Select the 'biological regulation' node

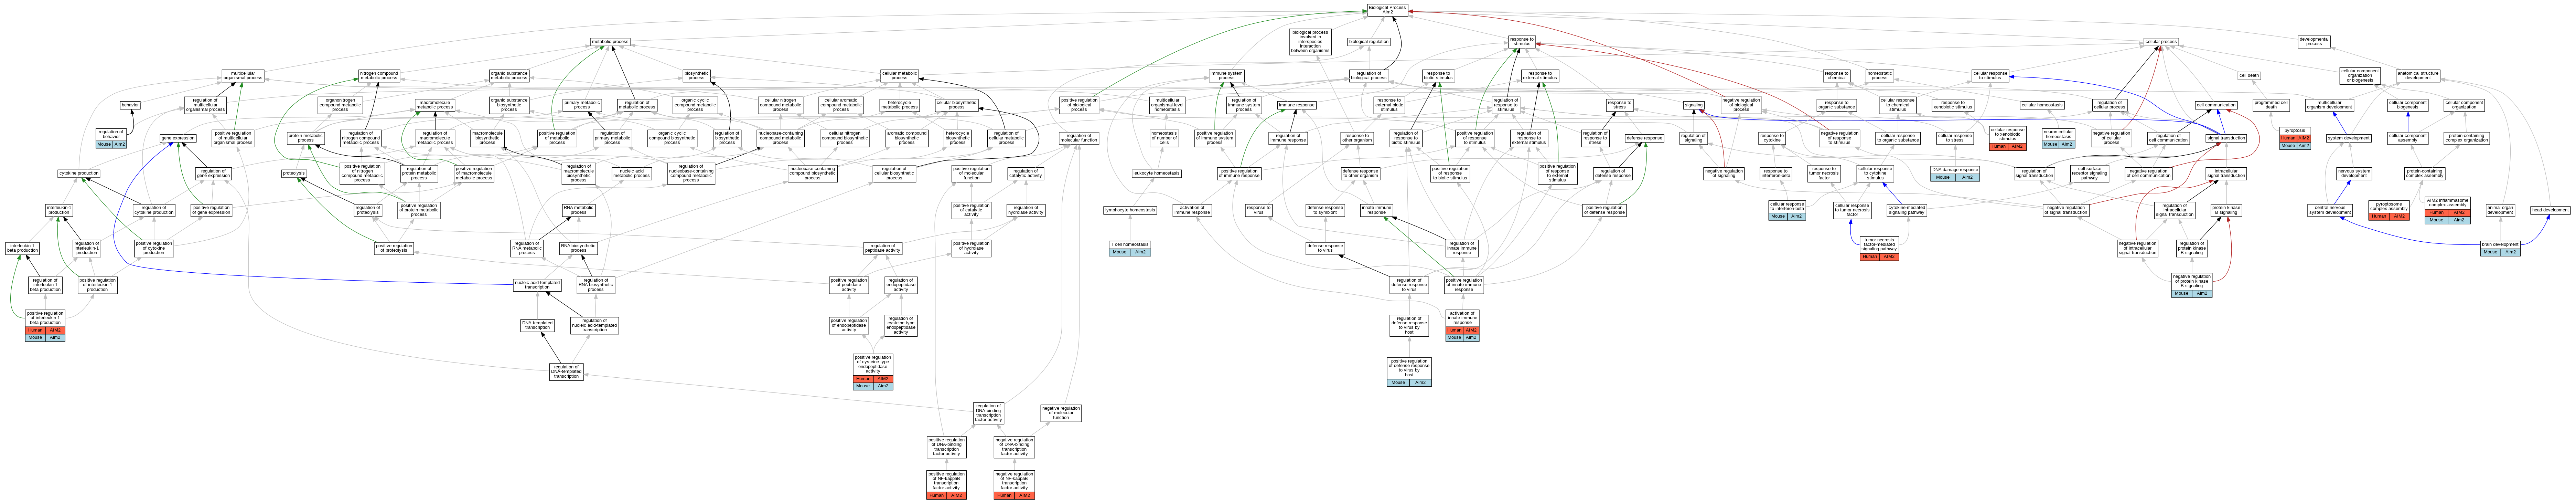pos(1369,42)
